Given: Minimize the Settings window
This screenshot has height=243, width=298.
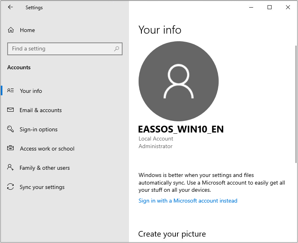Looking at the screenshot, I should pyautogui.click(x=251, y=7).
